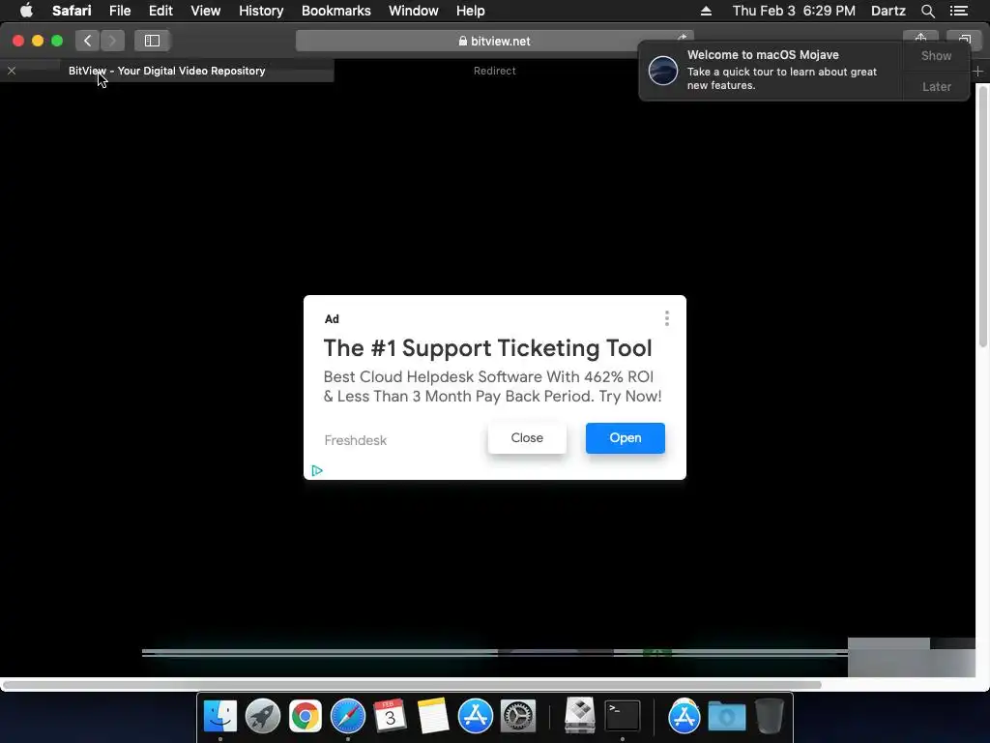Open the App Store icon beside Notes

tap(475, 716)
